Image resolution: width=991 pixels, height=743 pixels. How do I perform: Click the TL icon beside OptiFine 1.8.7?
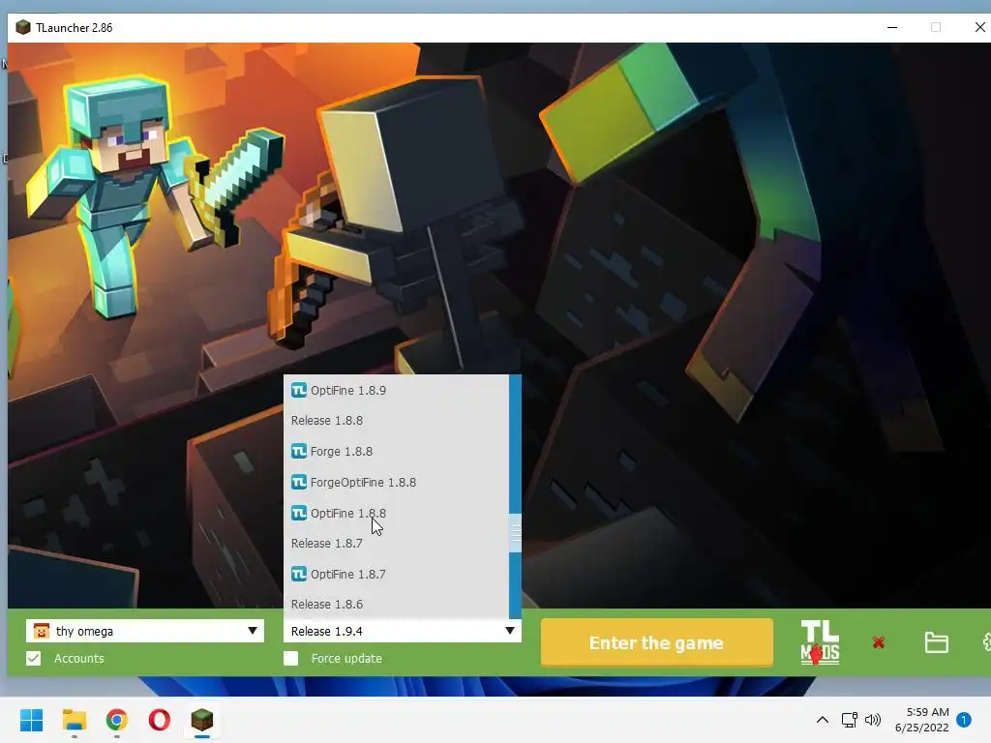tap(299, 574)
